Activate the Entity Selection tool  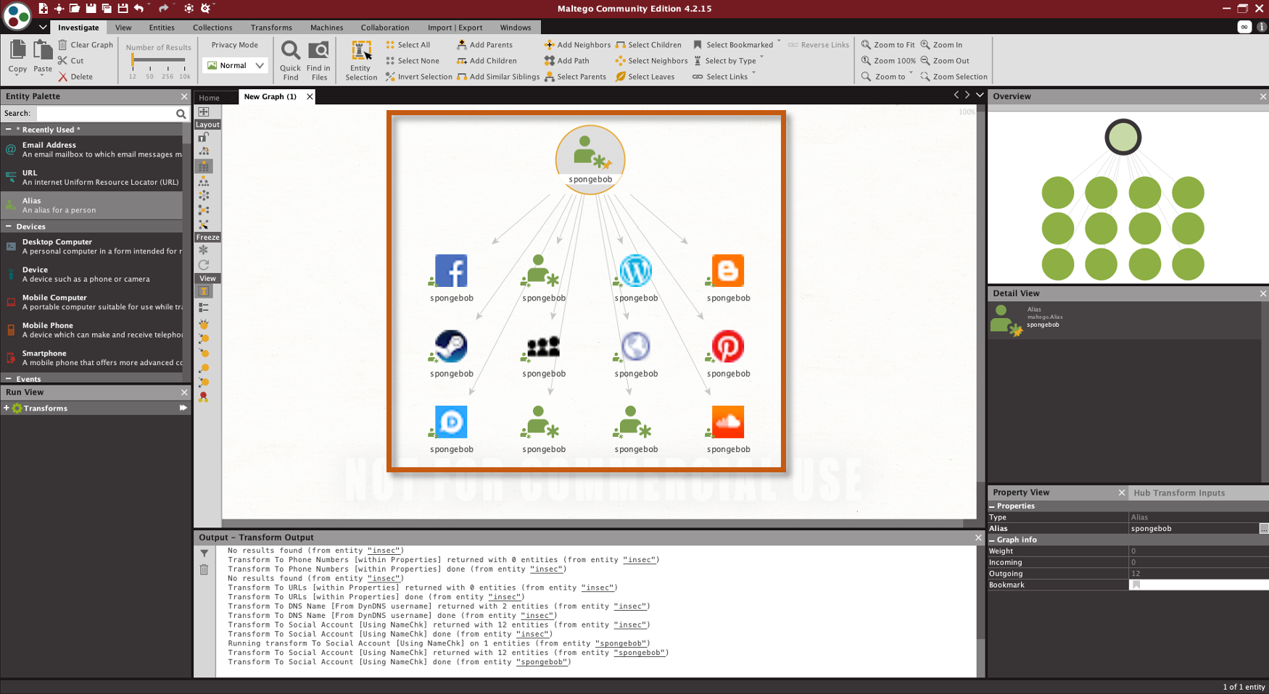coord(361,61)
